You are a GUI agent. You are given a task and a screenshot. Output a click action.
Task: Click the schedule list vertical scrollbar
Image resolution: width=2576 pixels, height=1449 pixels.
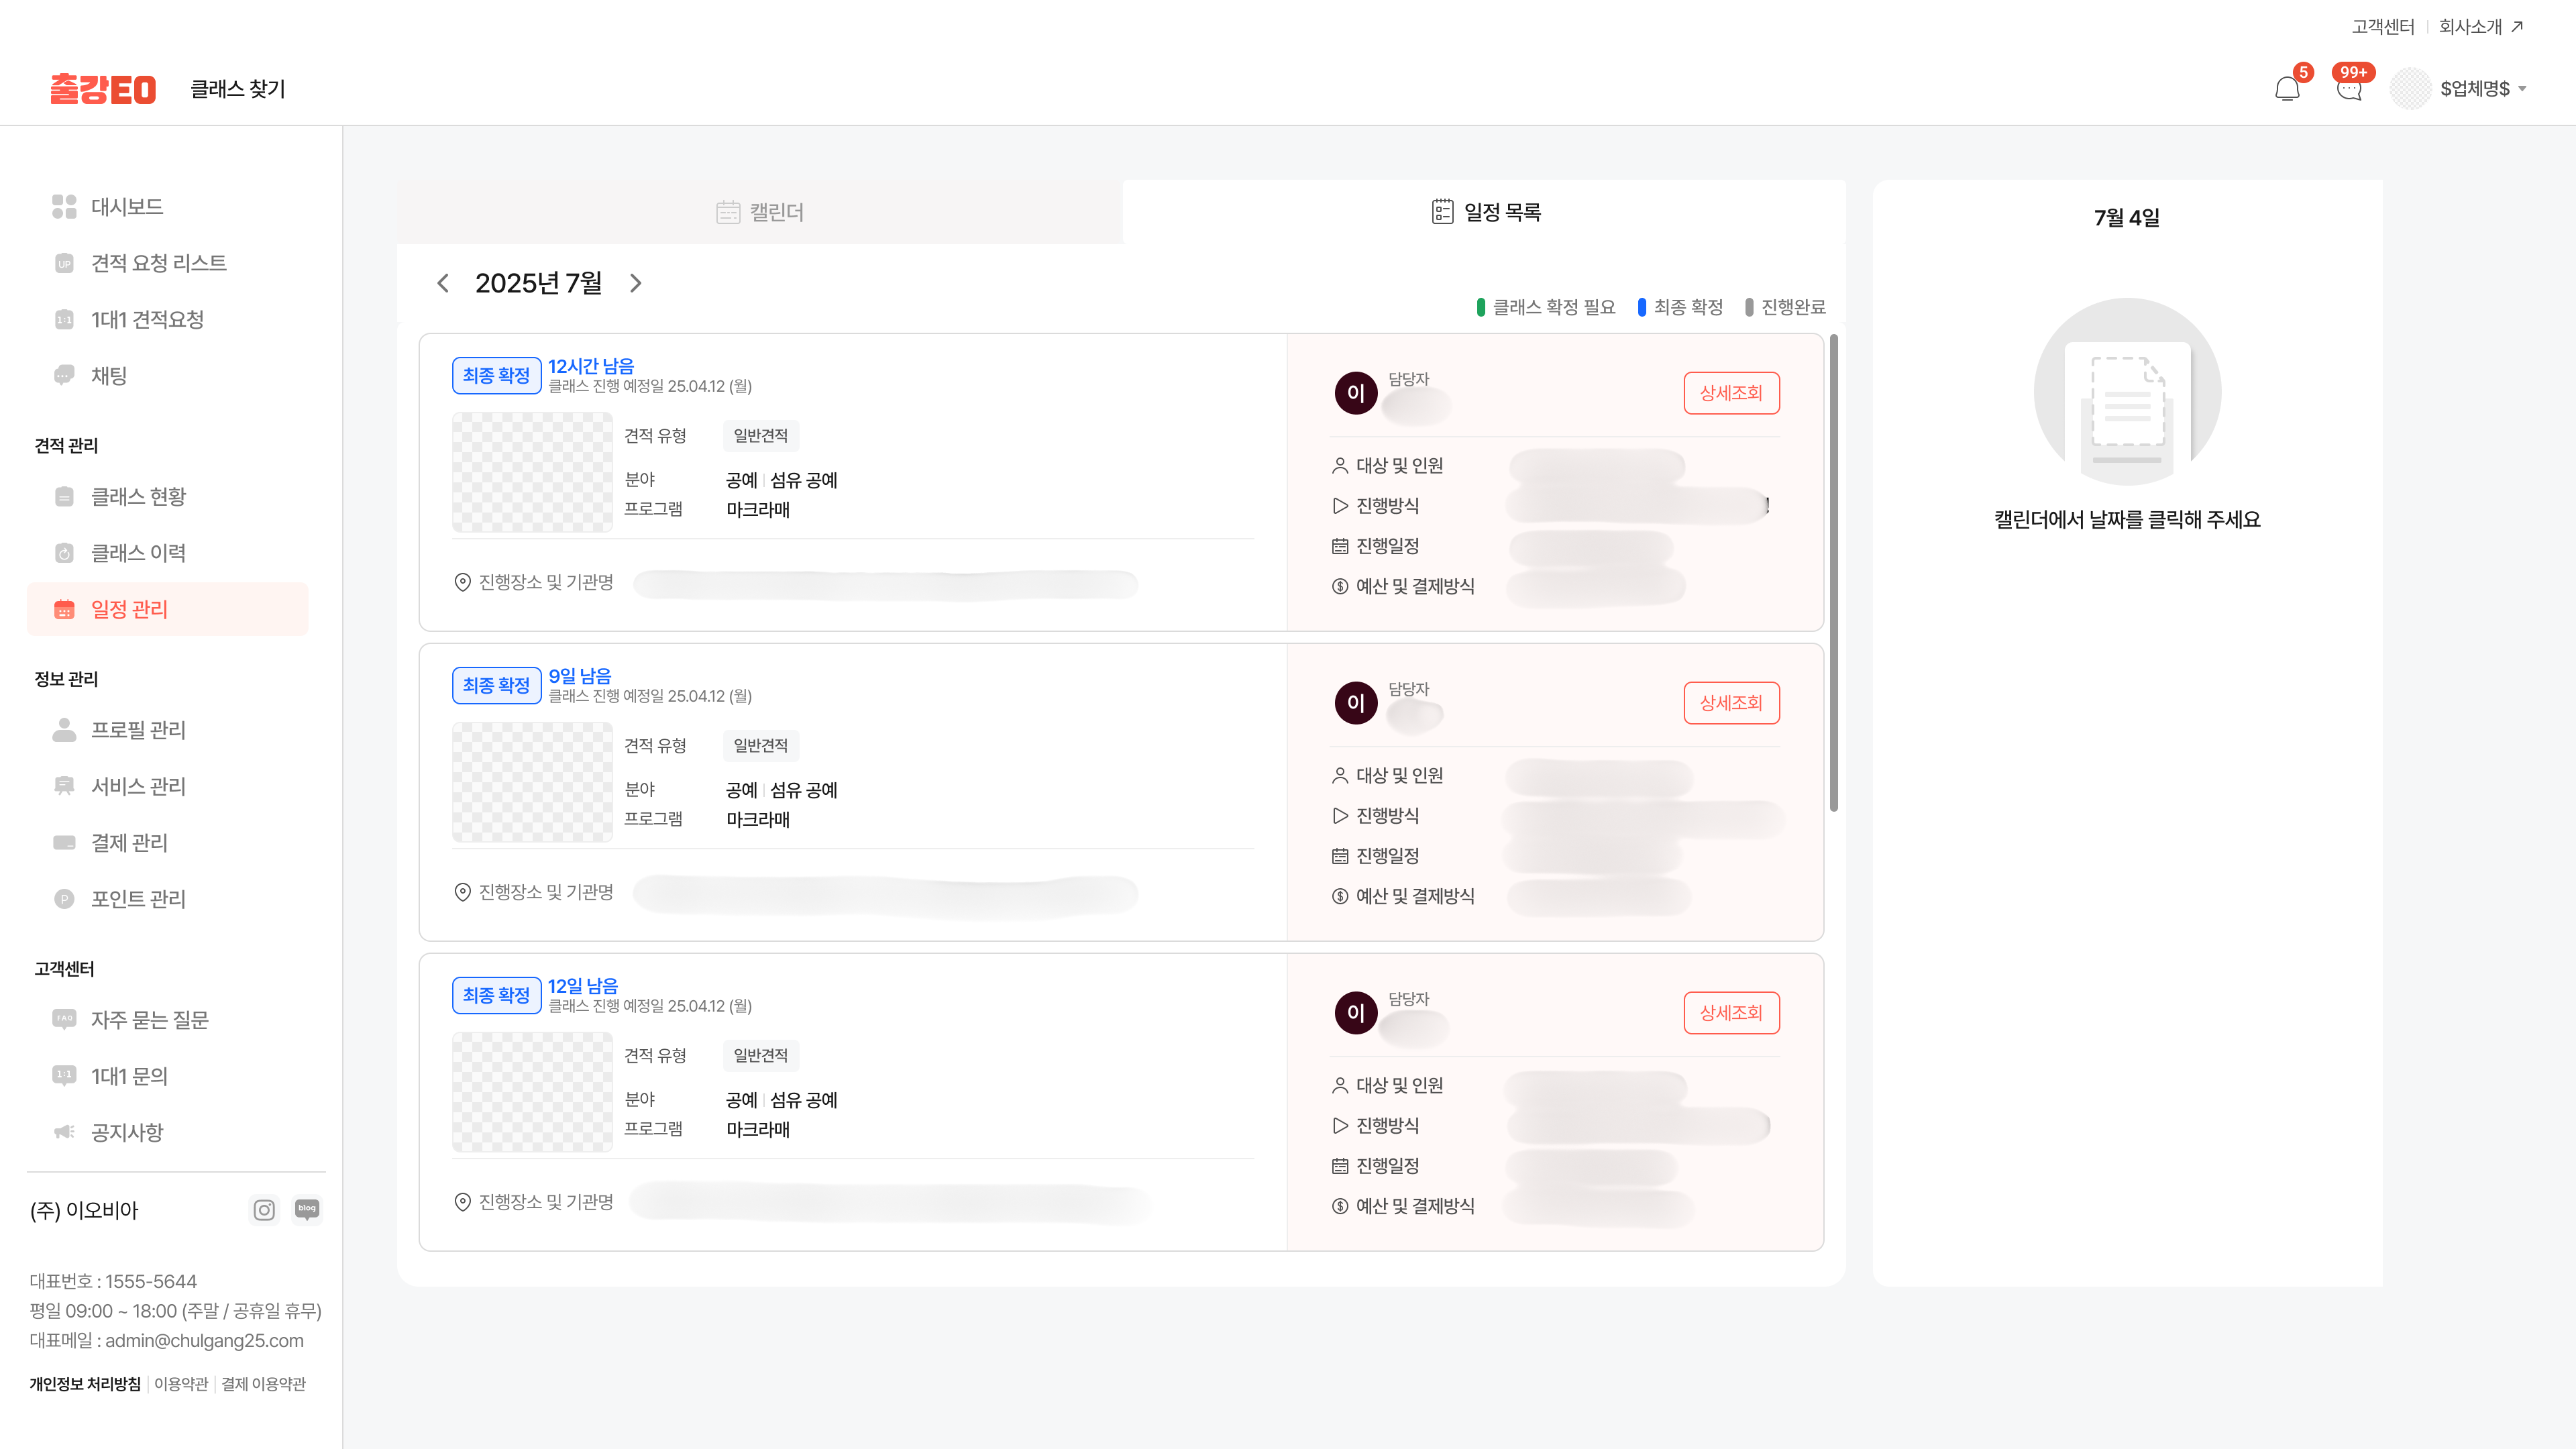coord(1834,573)
